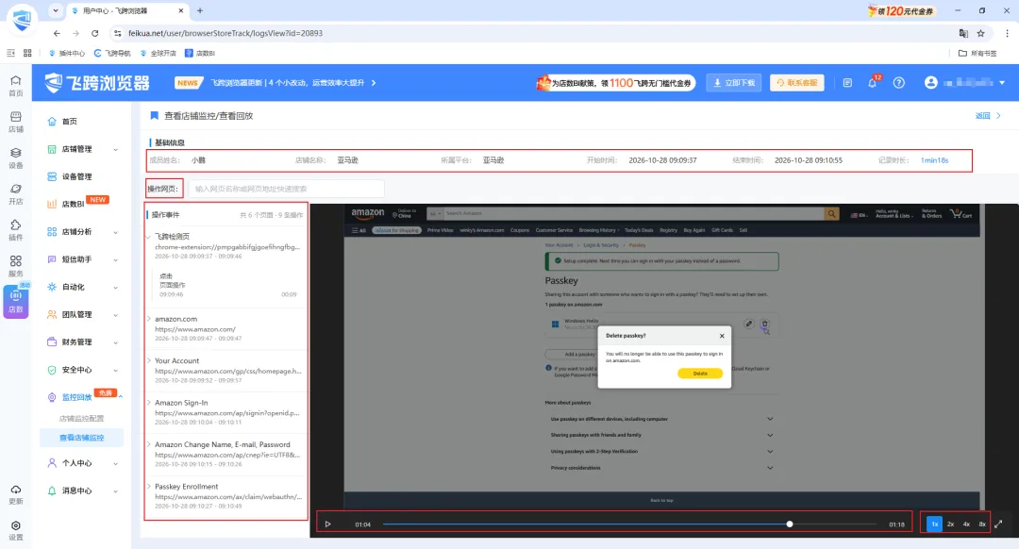Image resolution: width=1019 pixels, height=549 pixels.
Task: Set playback speed to 4x
Action: (966, 524)
